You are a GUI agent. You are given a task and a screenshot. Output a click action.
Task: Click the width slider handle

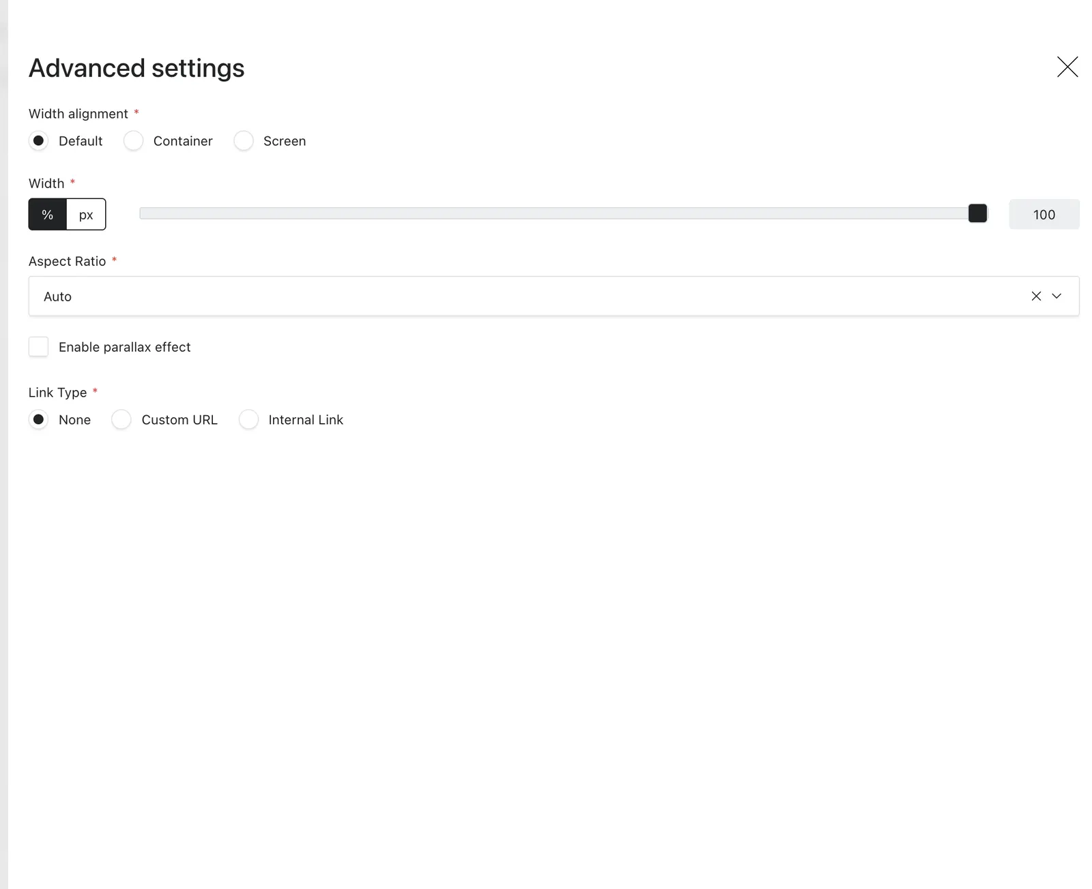tap(977, 213)
